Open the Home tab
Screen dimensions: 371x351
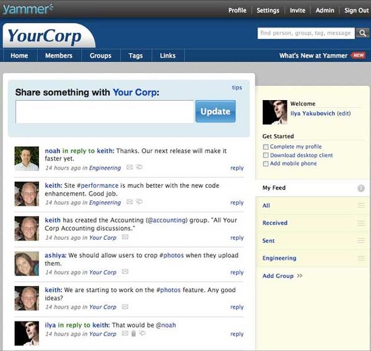coord(19,56)
